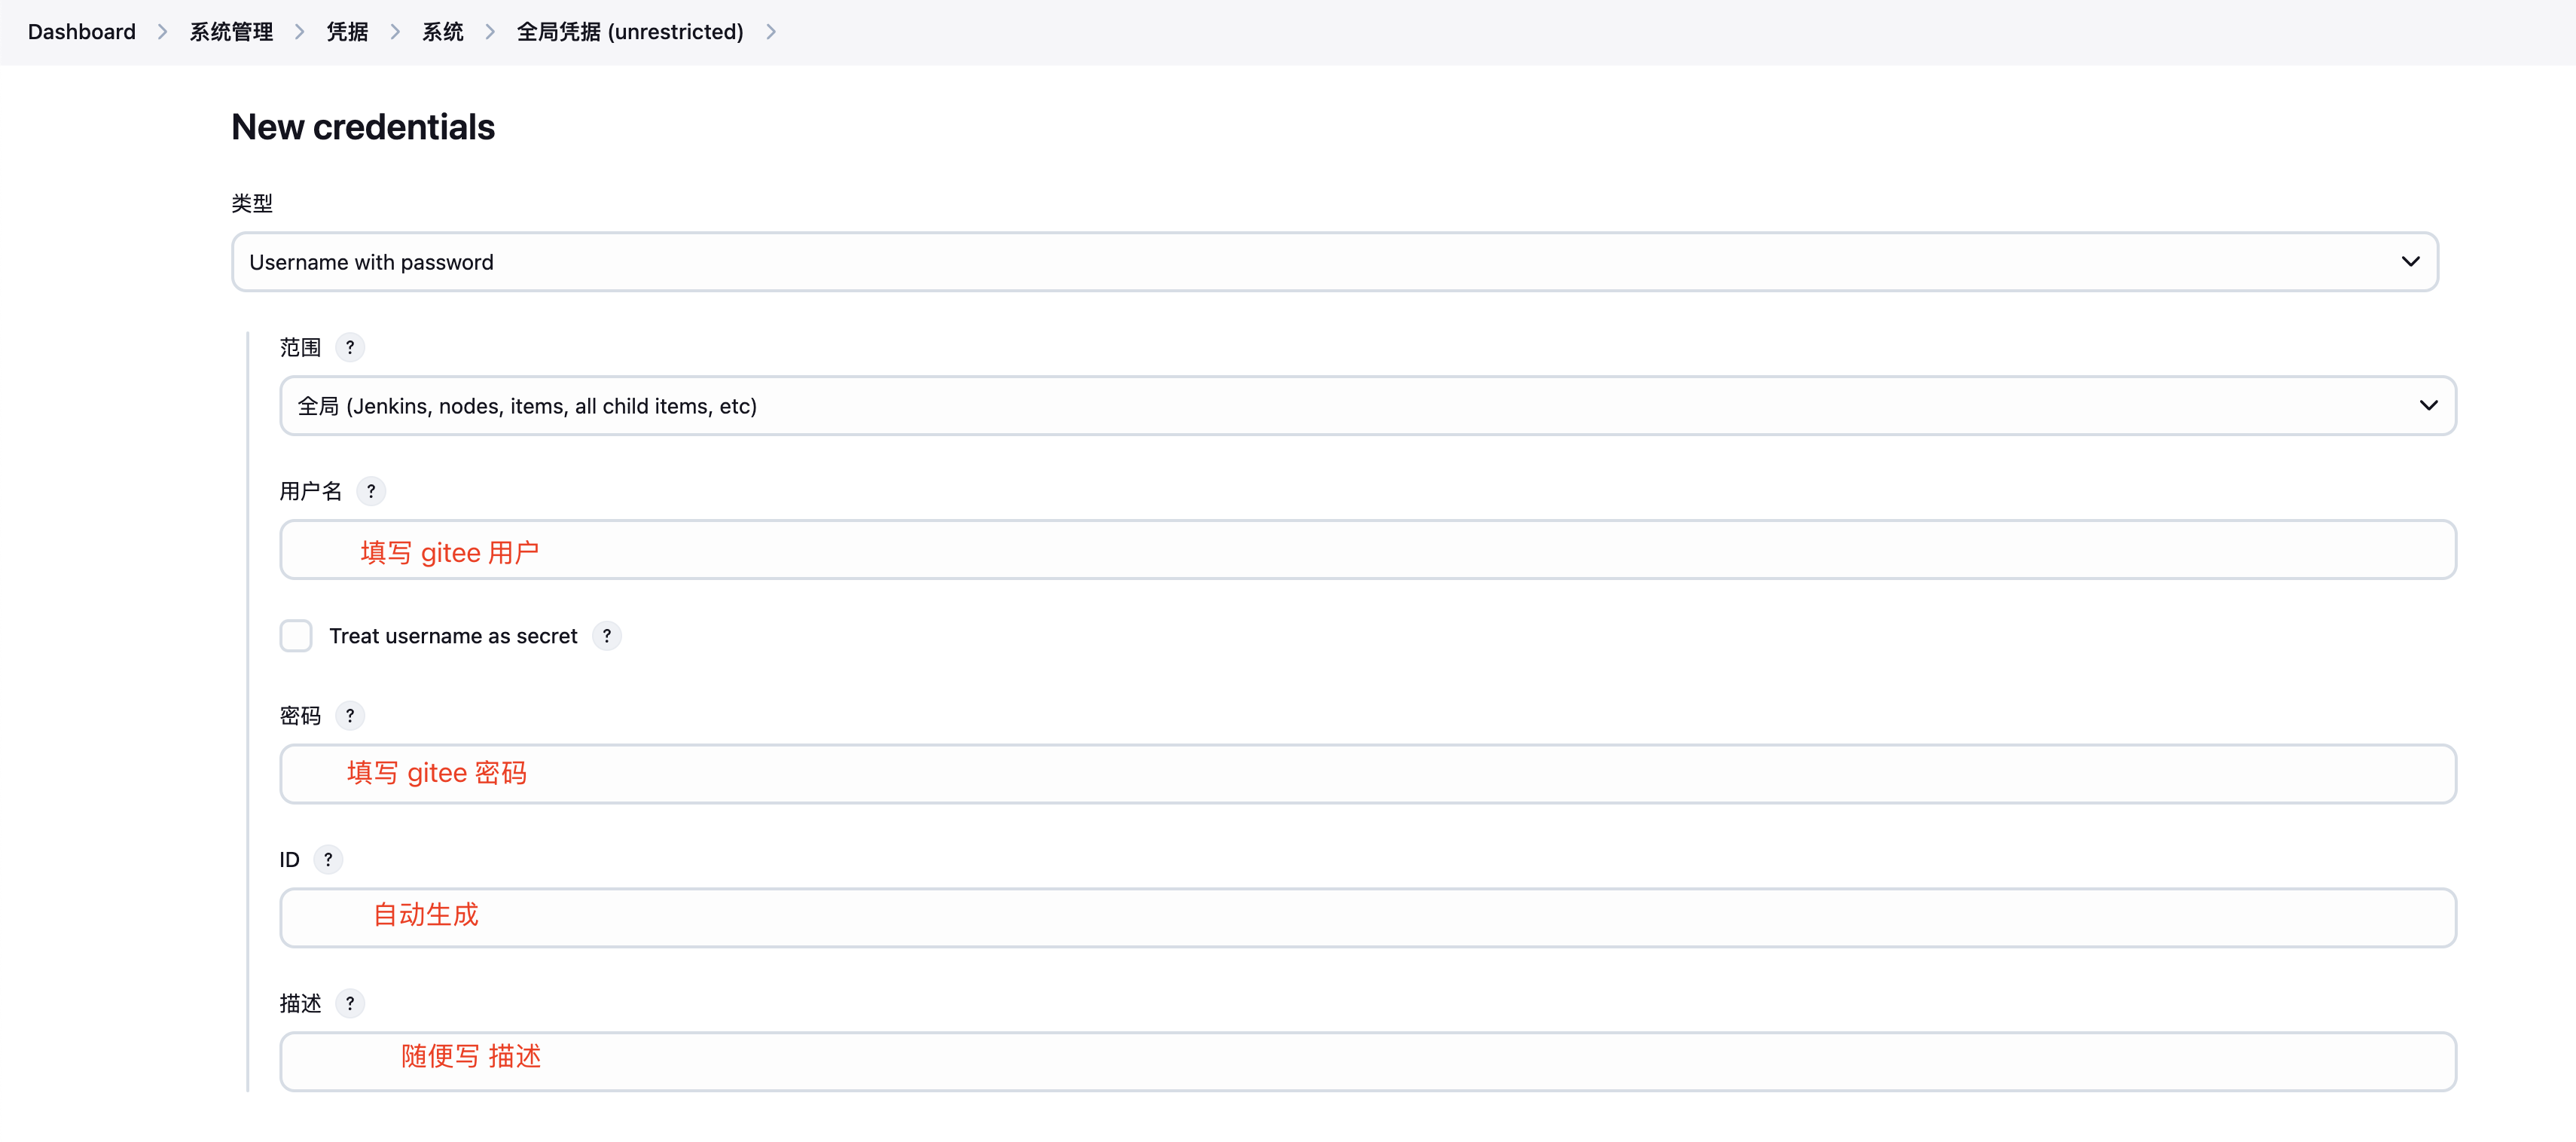2576x1142 pixels.
Task: Click the 用户名 label text
Action: click(x=311, y=491)
